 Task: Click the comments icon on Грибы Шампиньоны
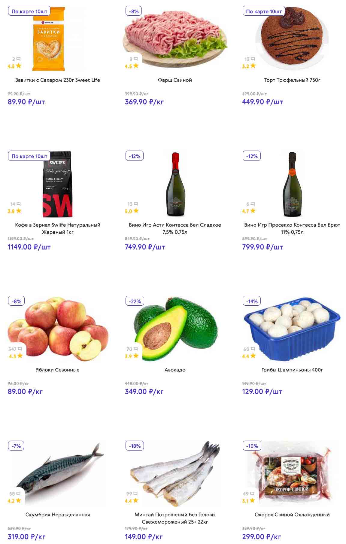[253, 349]
